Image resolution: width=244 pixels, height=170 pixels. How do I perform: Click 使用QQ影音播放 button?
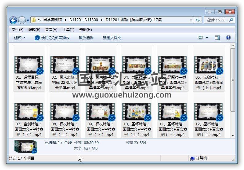coord(52,38)
